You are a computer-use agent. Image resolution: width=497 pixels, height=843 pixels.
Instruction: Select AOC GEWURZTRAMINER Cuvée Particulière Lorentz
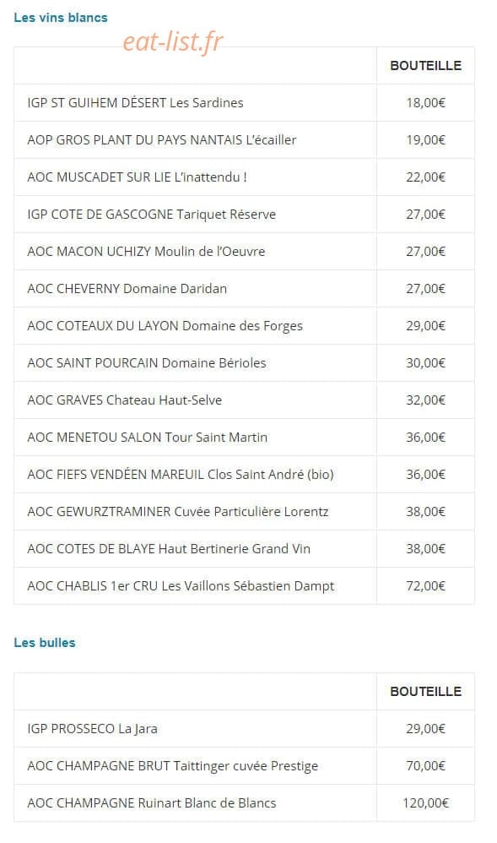(178, 511)
